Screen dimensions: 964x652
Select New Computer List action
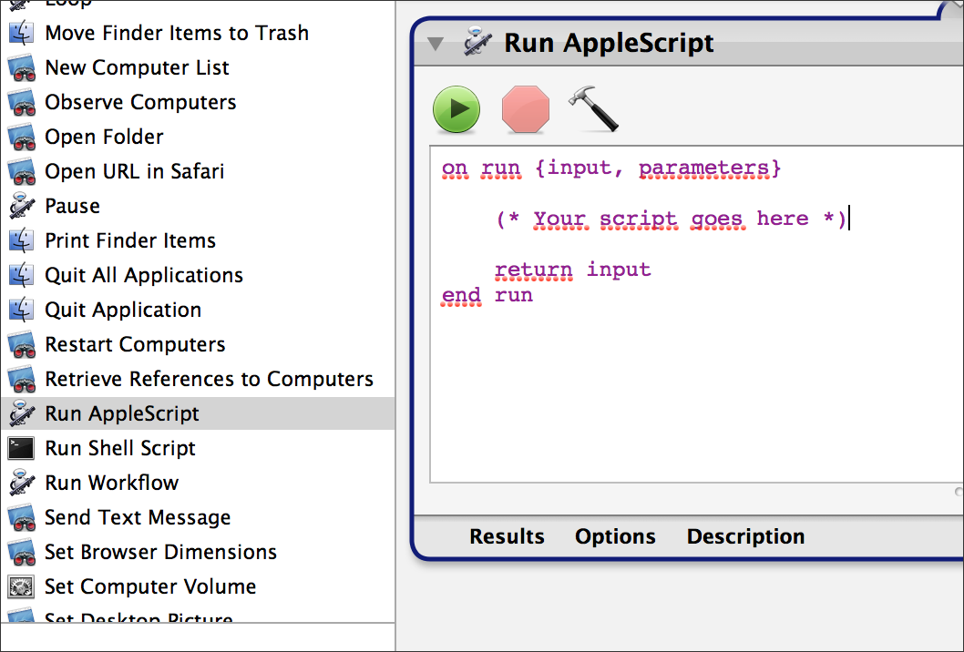pos(198,67)
